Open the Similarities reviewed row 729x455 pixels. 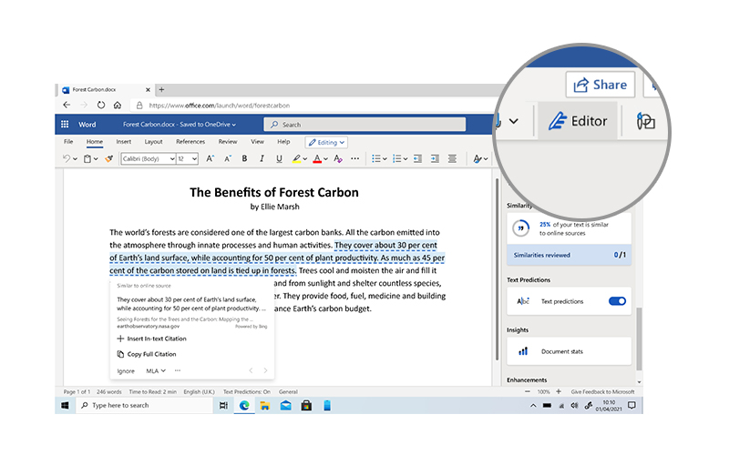click(569, 255)
